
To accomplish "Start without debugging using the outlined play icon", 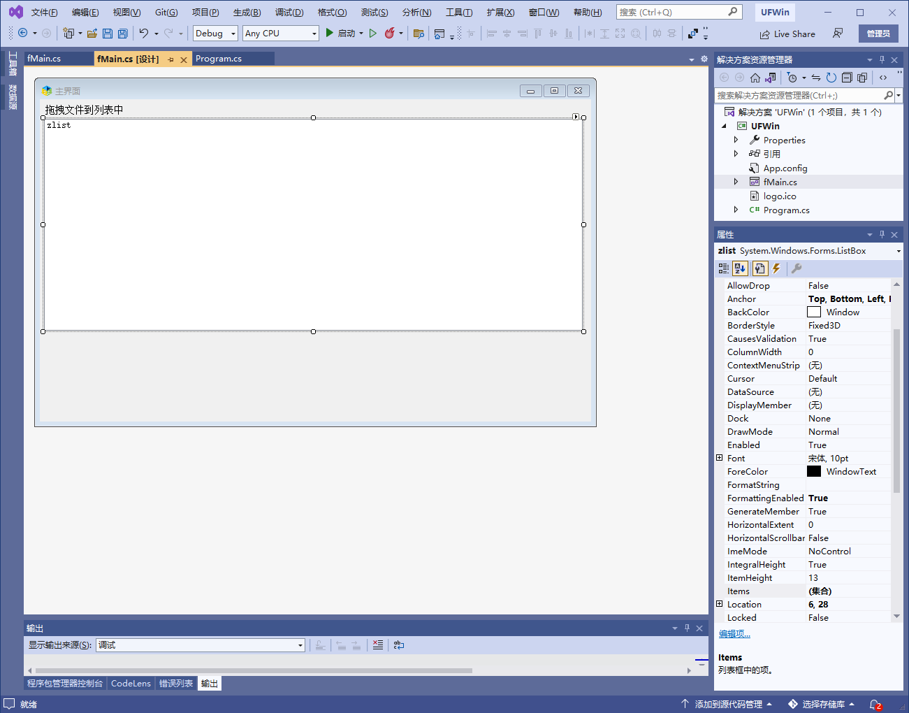I will (x=373, y=33).
